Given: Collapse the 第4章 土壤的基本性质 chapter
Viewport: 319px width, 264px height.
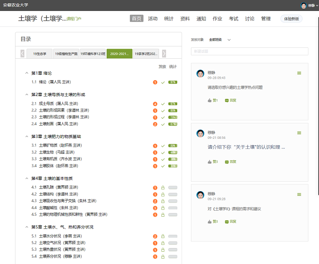Looking at the screenshot, I should (x=27, y=178).
